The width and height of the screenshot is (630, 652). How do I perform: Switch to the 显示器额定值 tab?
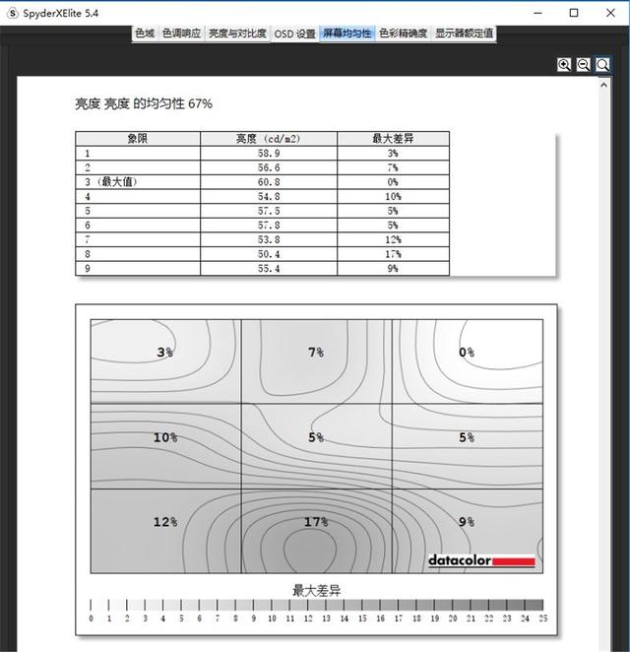(464, 33)
